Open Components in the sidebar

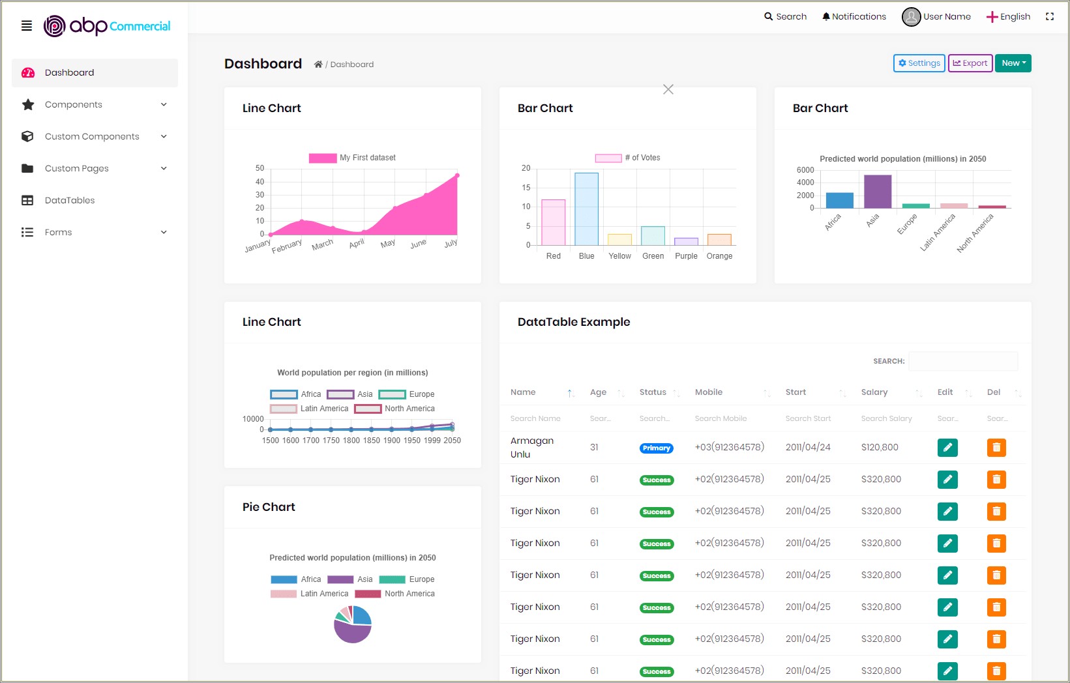click(x=95, y=105)
